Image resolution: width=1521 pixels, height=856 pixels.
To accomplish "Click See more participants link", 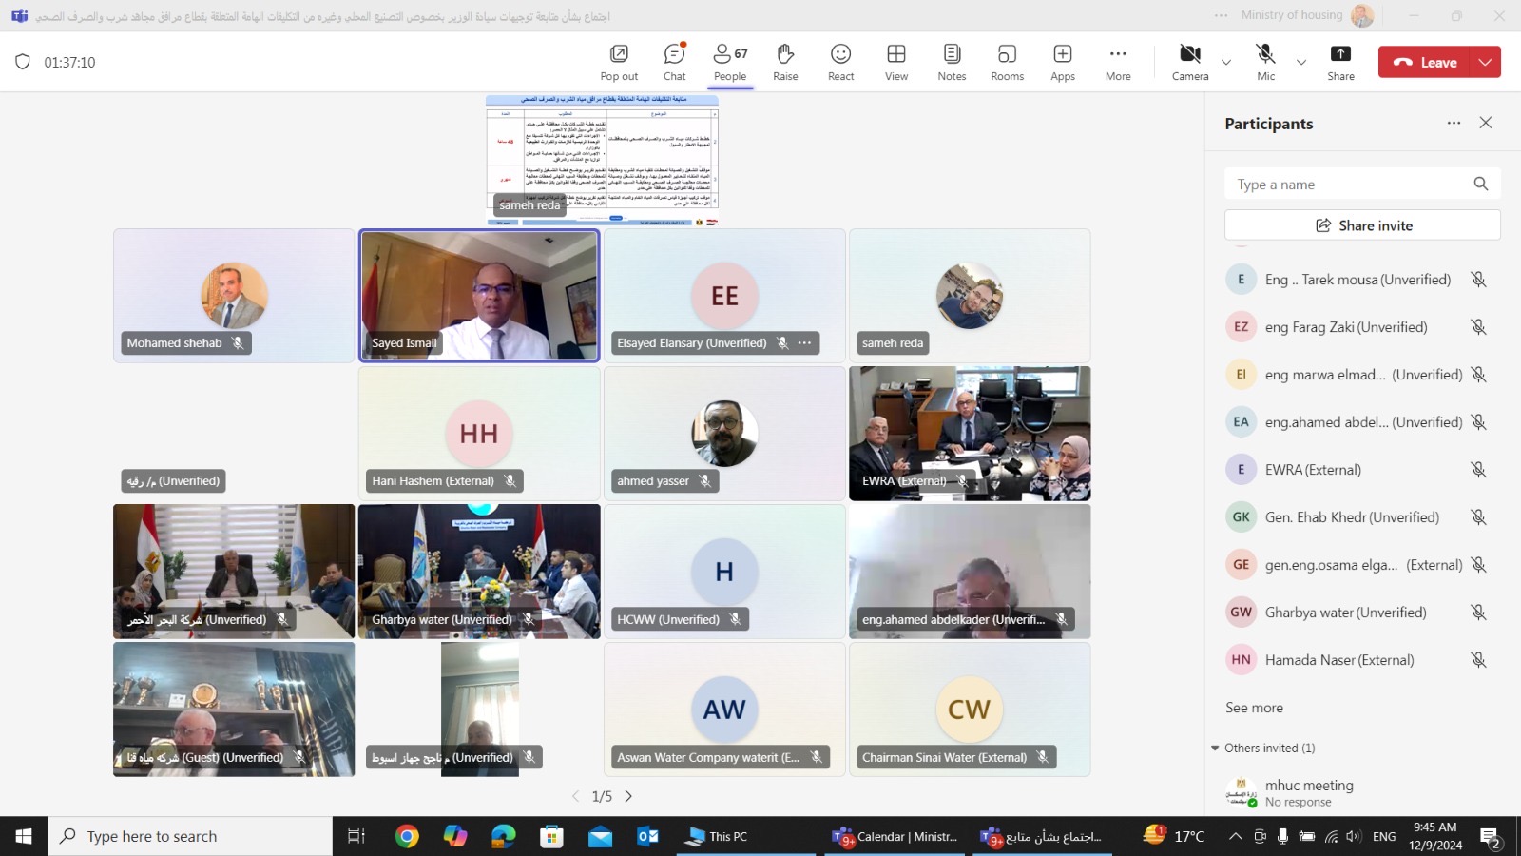I will coord(1254,708).
